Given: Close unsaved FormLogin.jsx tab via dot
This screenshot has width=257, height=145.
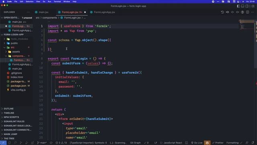Looking at the screenshot, I should coord(85,12).
